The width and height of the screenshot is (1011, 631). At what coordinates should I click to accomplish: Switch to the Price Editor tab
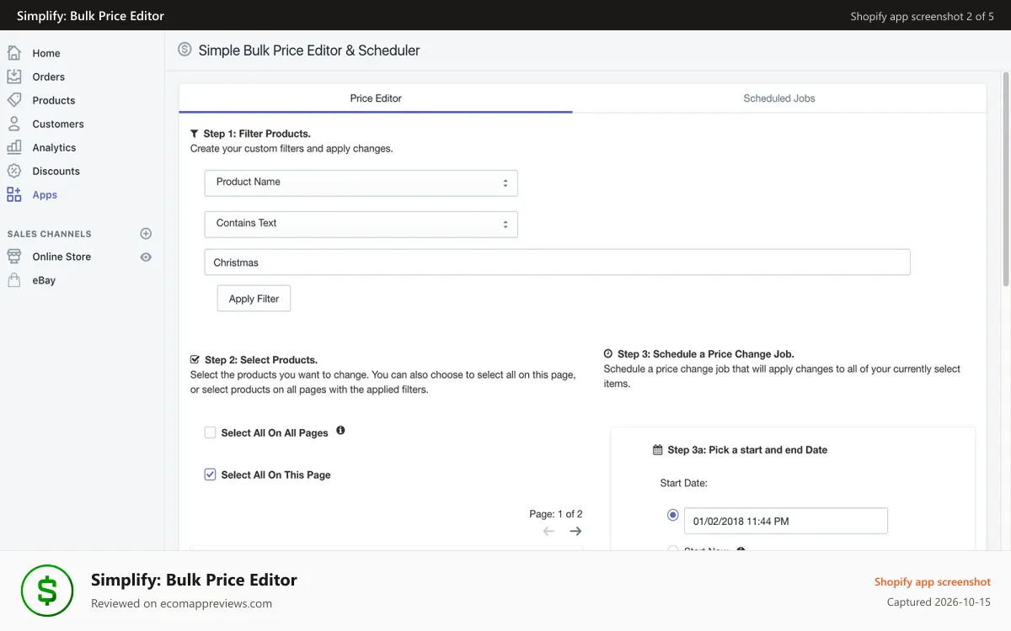[x=376, y=98]
